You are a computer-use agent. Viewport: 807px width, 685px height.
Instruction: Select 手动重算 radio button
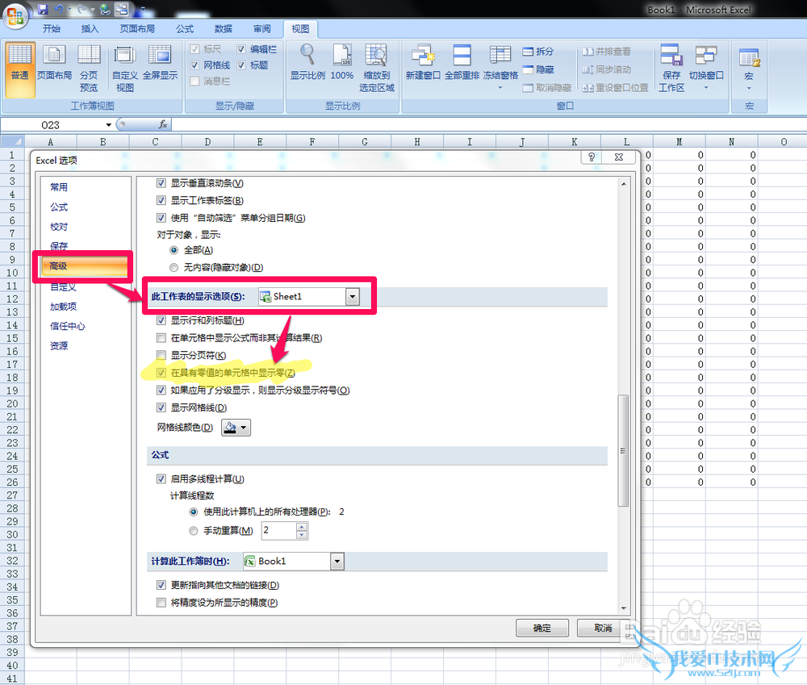click(194, 531)
